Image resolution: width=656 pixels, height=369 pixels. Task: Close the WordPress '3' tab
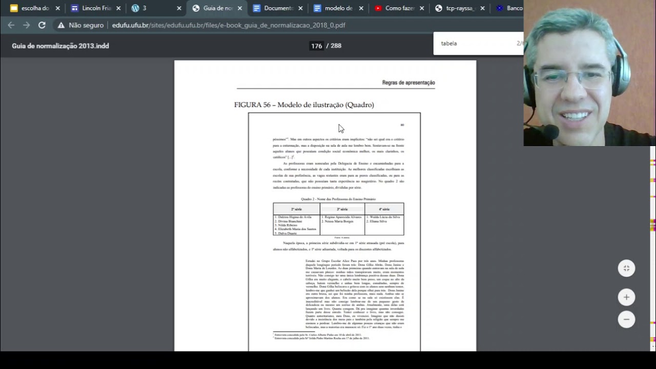click(x=179, y=8)
